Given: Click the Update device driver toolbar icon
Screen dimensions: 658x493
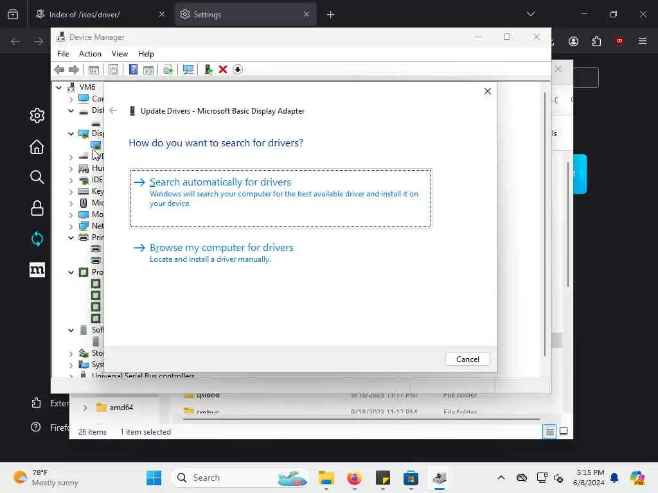Looking at the screenshot, I should point(209,69).
